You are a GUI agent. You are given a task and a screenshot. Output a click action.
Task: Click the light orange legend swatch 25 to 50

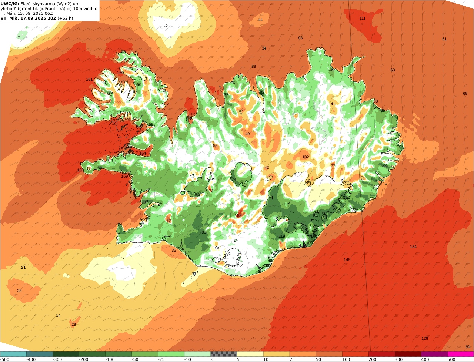303,354
